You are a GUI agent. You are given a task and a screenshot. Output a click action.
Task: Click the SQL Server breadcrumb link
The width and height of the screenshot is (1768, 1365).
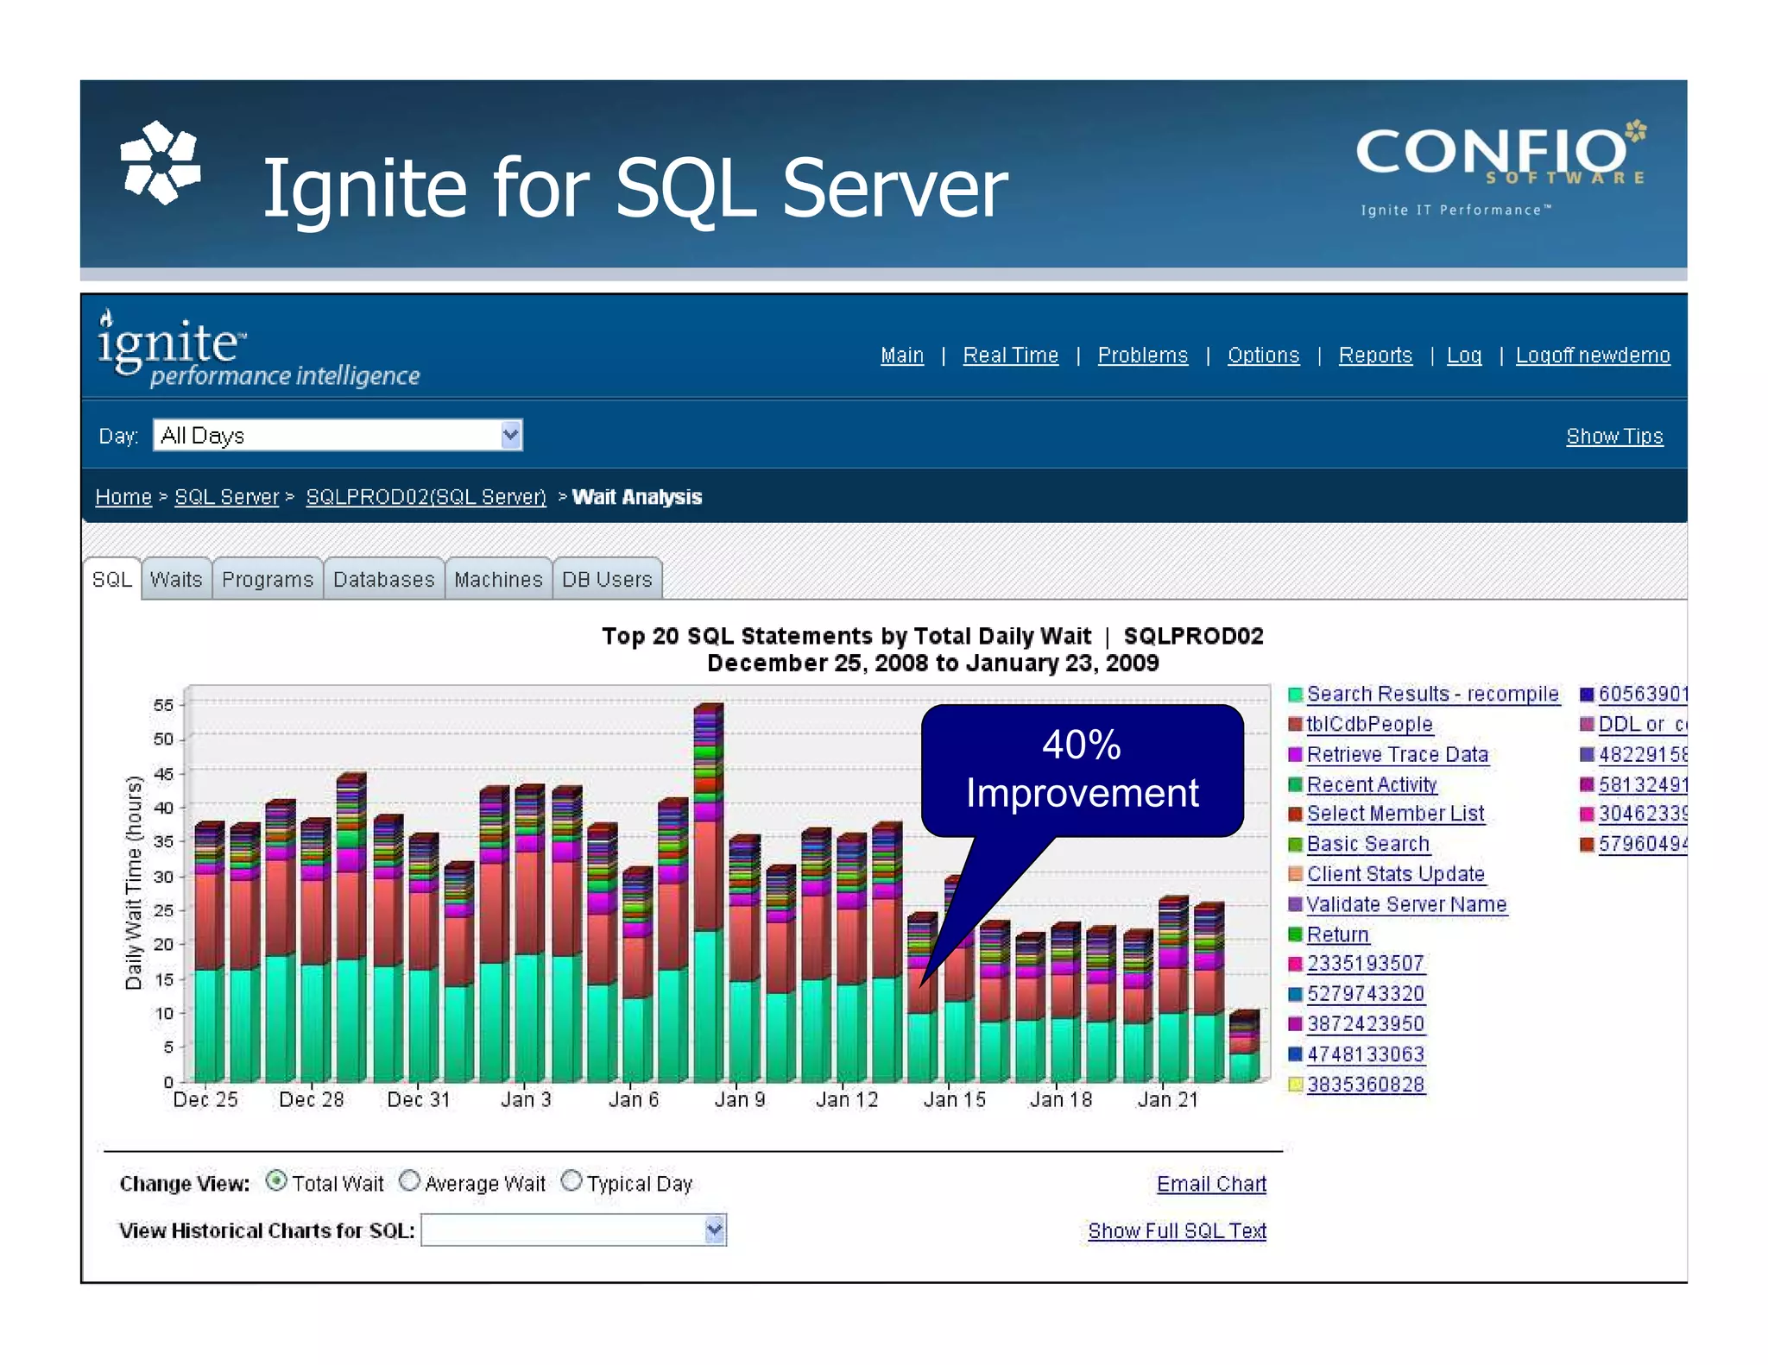(227, 497)
